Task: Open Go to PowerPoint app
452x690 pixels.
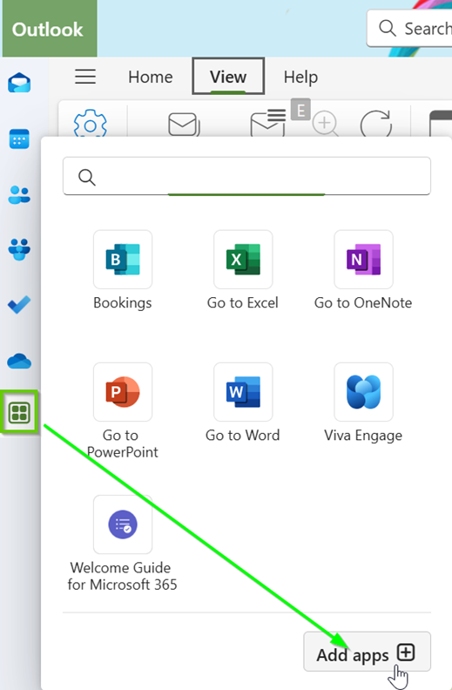Action: tap(123, 392)
